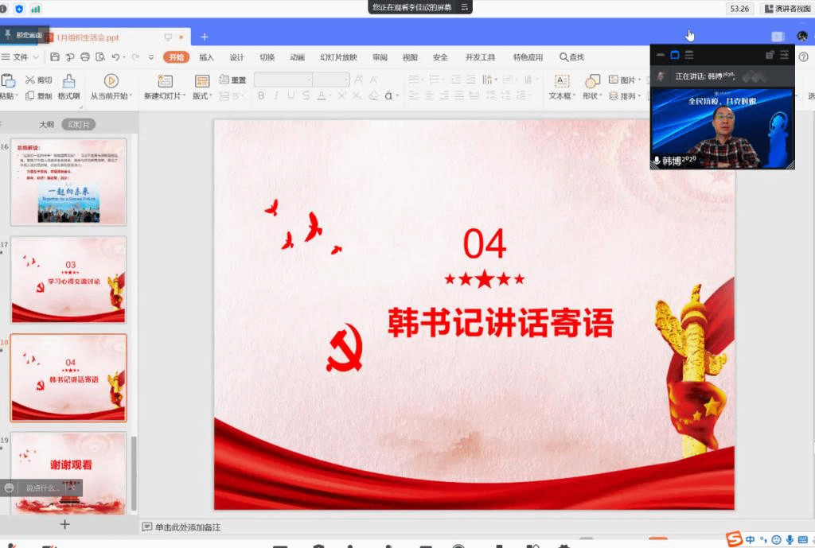Select the Format Painter (格式刷) tool
The width and height of the screenshot is (815, 548).
point(69,87)
